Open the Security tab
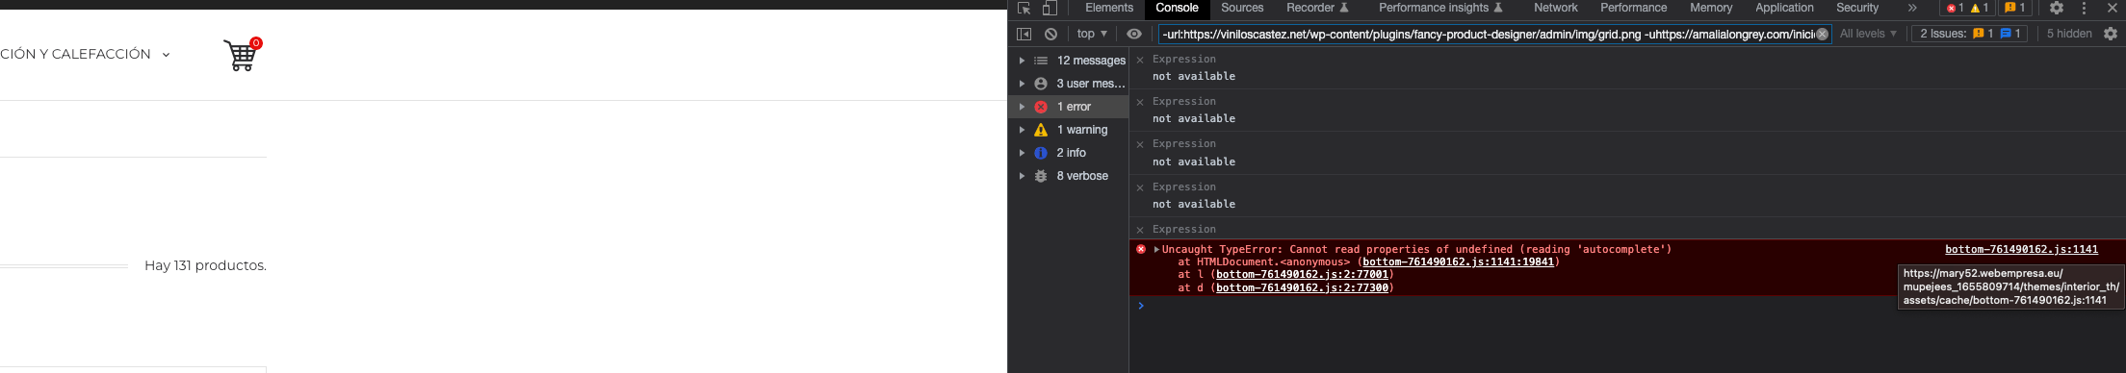Screen dimensions: 2126x373 (1857, 8)
